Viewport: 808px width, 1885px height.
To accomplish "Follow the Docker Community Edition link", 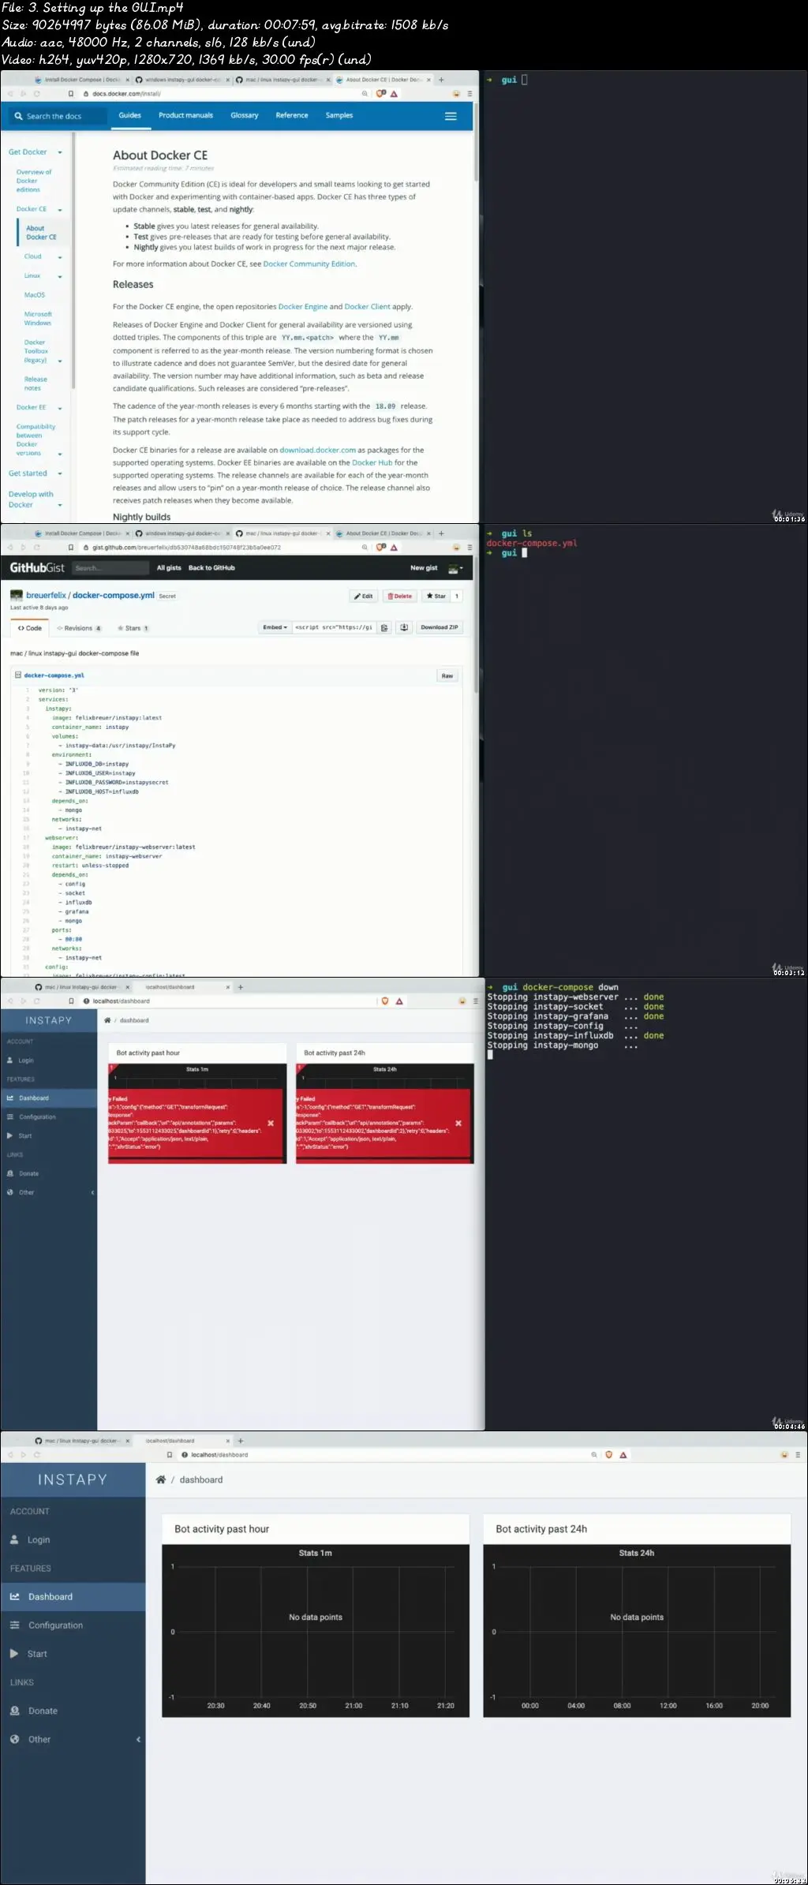I will click(x=309, y=264).
